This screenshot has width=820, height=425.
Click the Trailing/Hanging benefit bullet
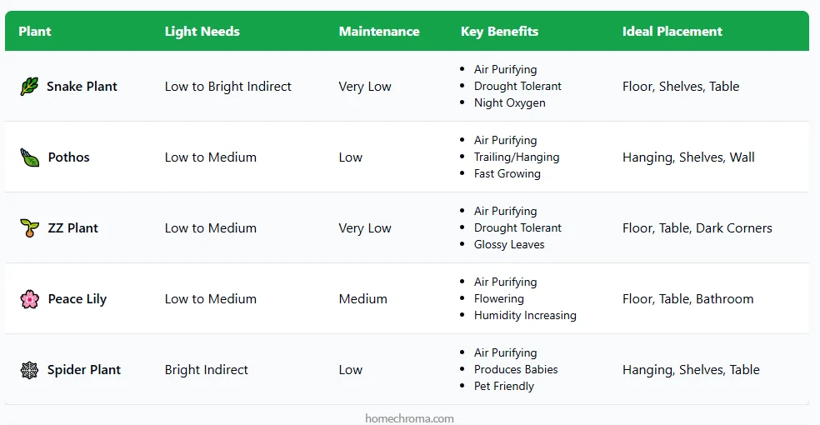coord(517,157)
